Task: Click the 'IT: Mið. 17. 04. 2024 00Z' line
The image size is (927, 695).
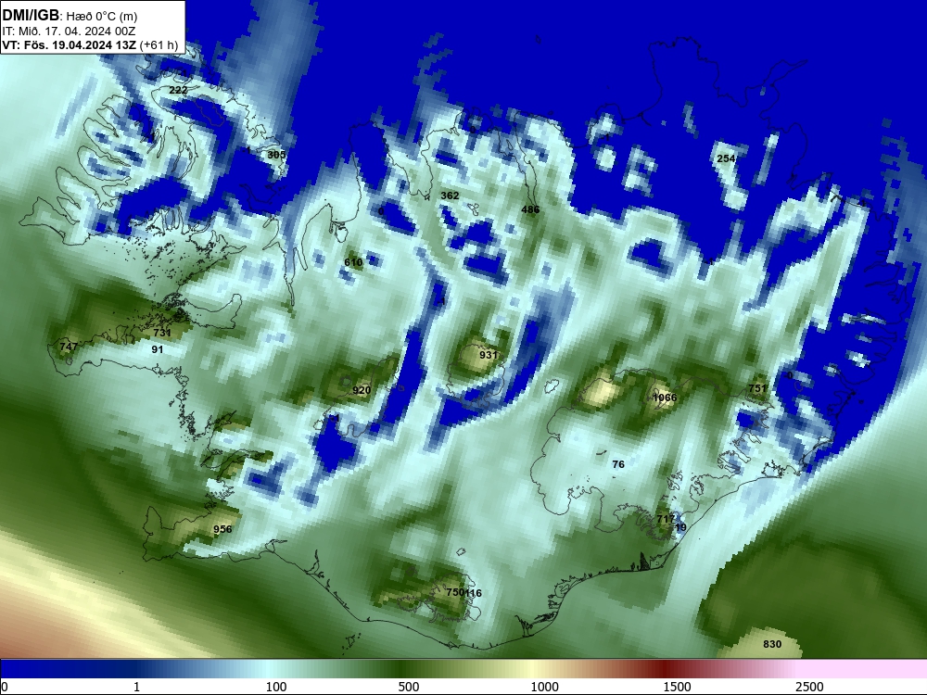Action: (x=69, y=32)
